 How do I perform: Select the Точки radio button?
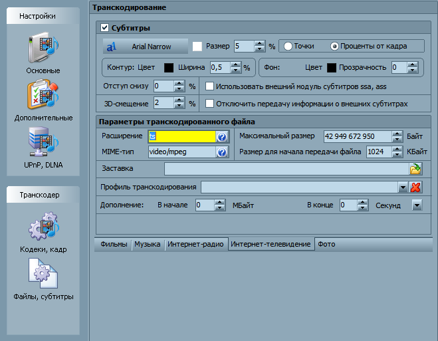pos(288,46)
